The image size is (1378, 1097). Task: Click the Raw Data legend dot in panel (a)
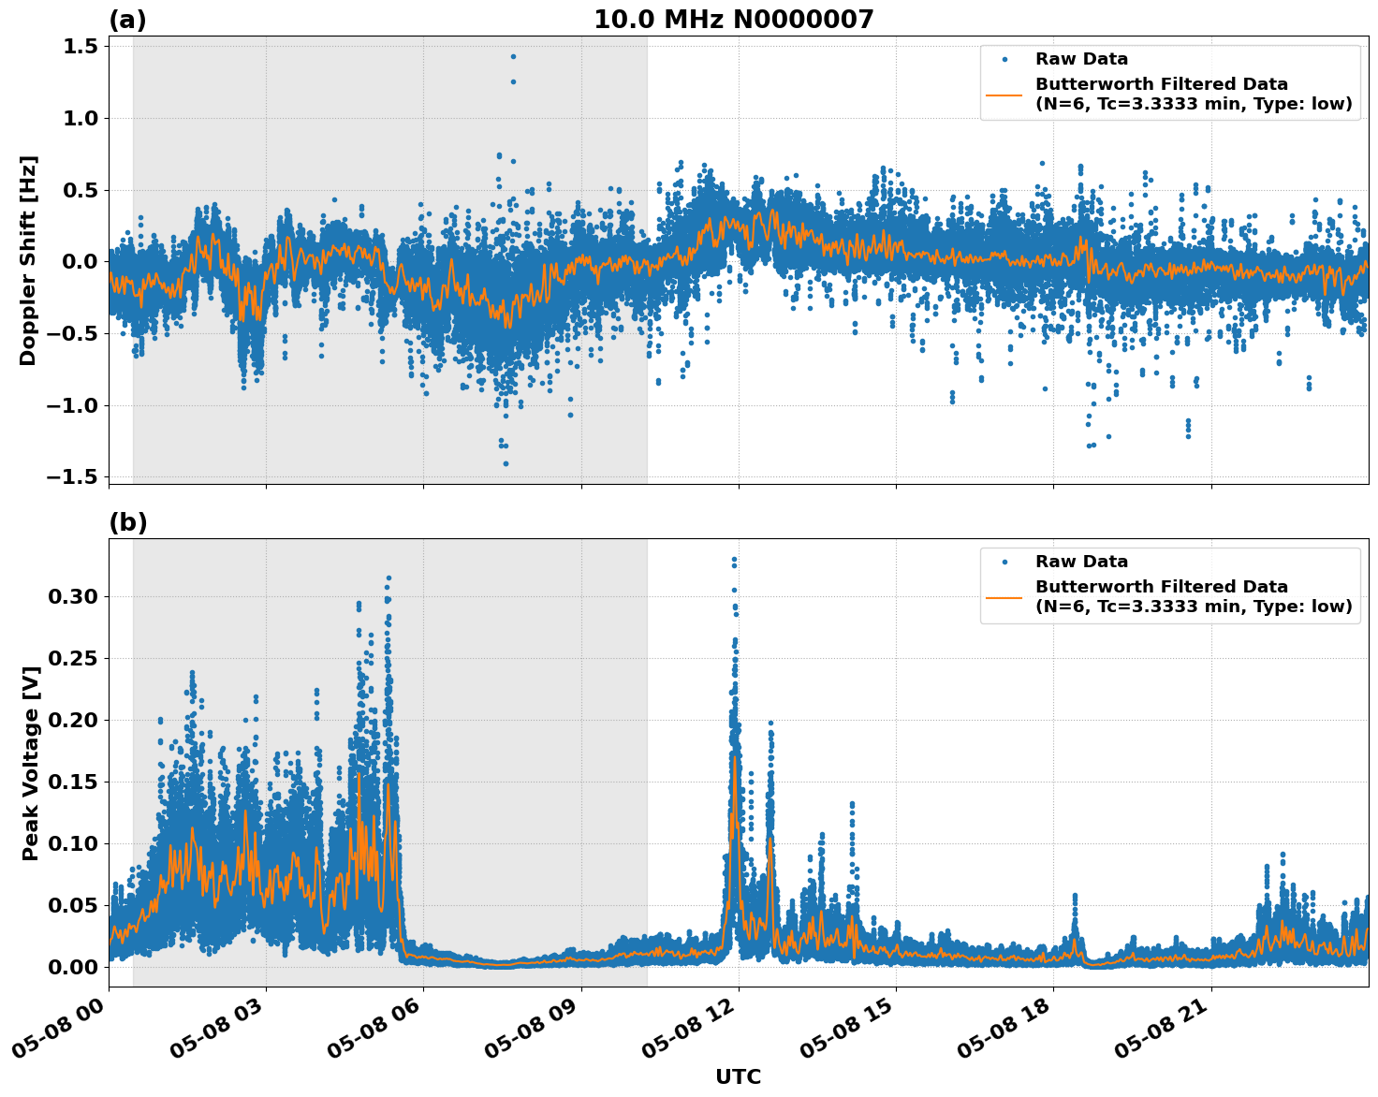(1004, 60)
